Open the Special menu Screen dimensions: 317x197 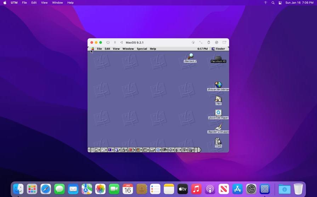pos(142,49)
